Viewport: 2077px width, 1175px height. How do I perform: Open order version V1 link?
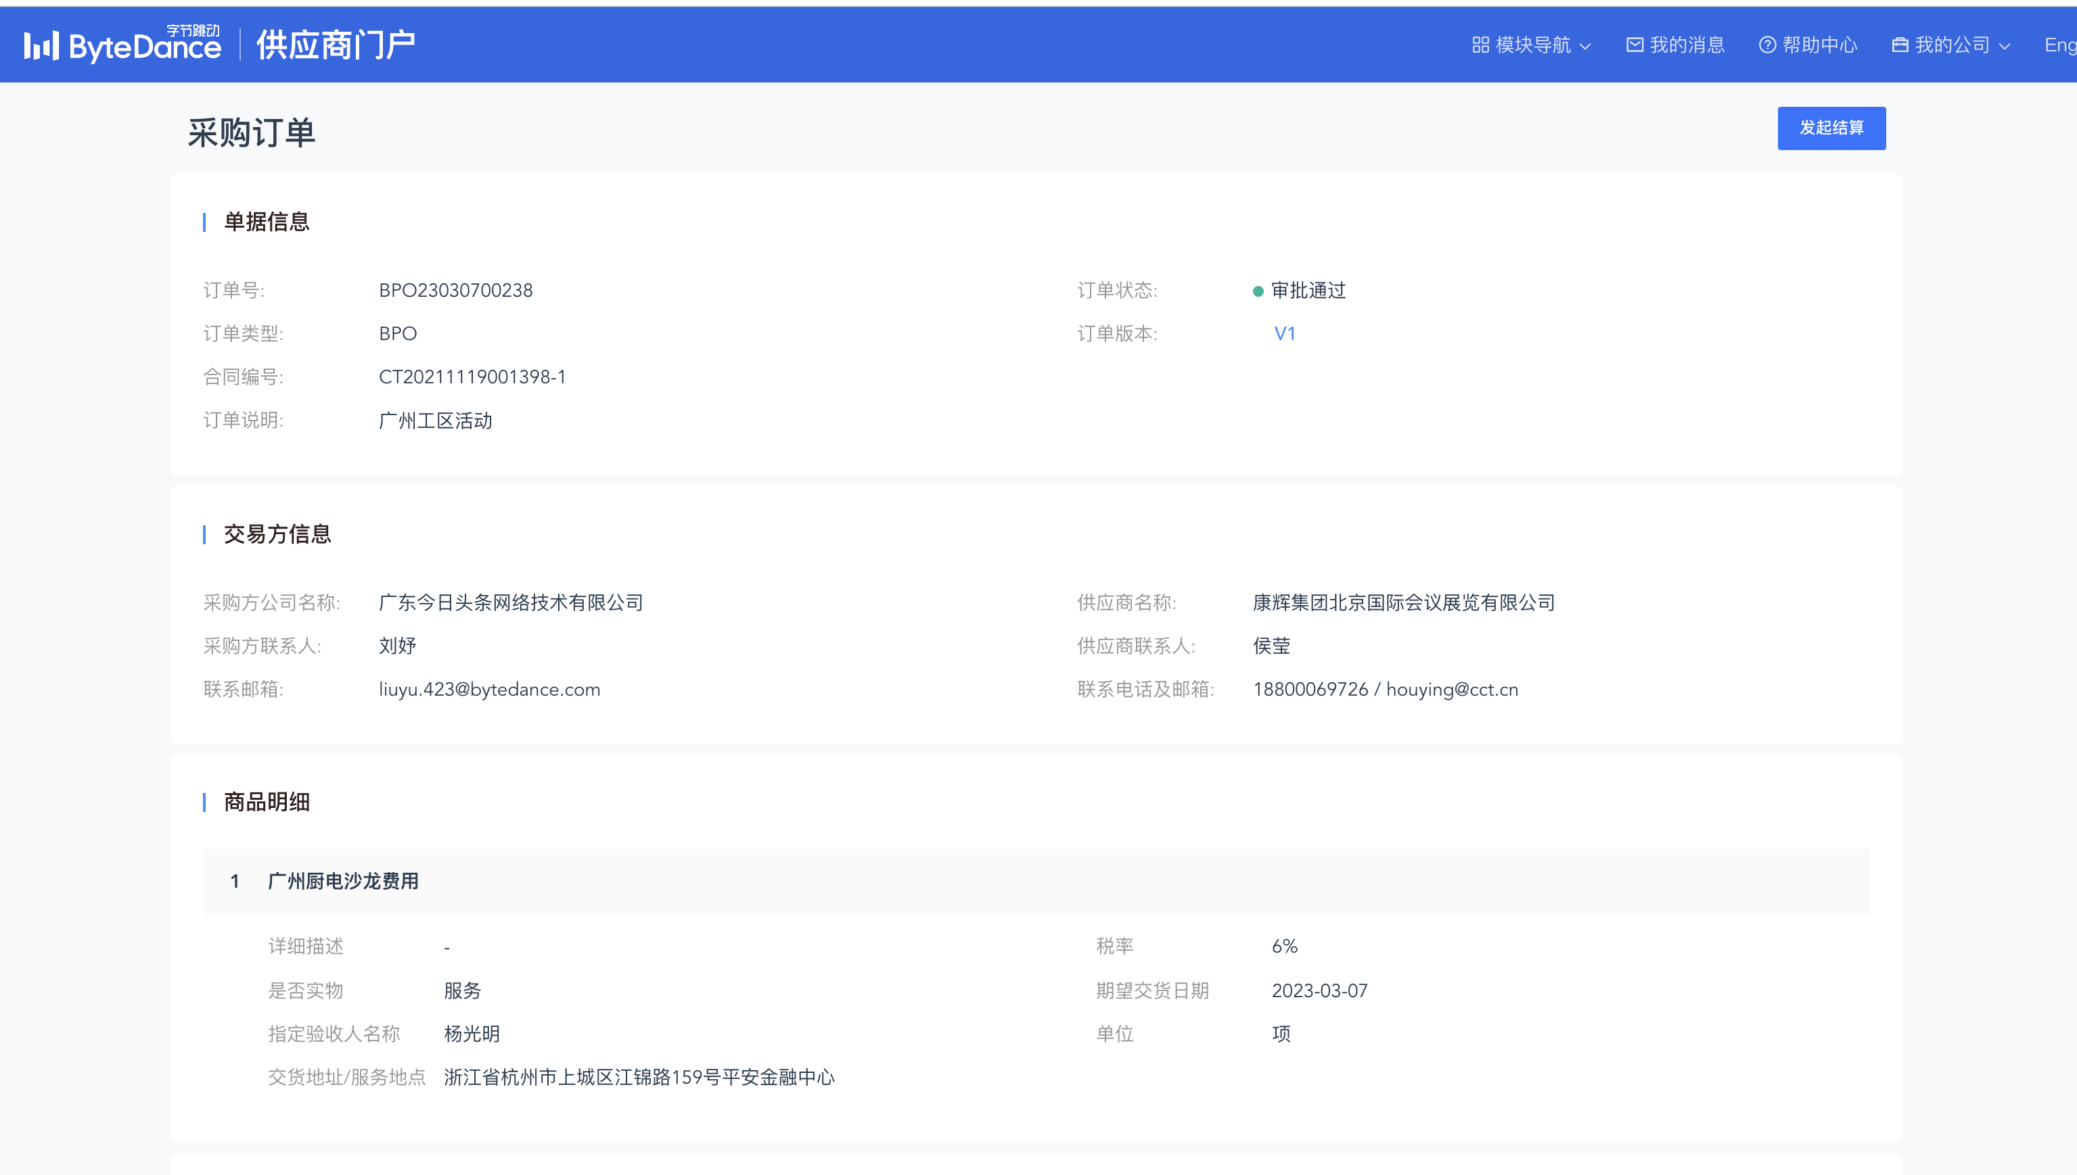pyautogui.click(x=1284, y=334)
